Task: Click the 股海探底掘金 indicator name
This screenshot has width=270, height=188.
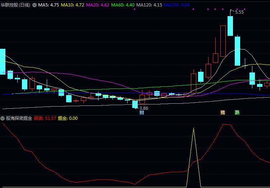Action: point(19,118)
